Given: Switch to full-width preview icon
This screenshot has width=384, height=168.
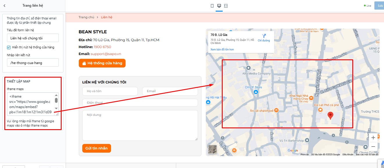Looking at the screenshot, I should (x=226, y=6).
